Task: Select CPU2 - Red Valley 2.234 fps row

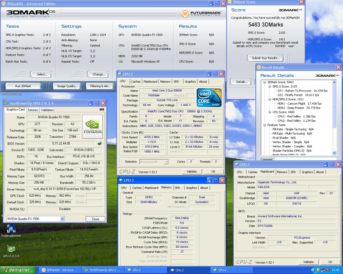Action: (297, 121)
